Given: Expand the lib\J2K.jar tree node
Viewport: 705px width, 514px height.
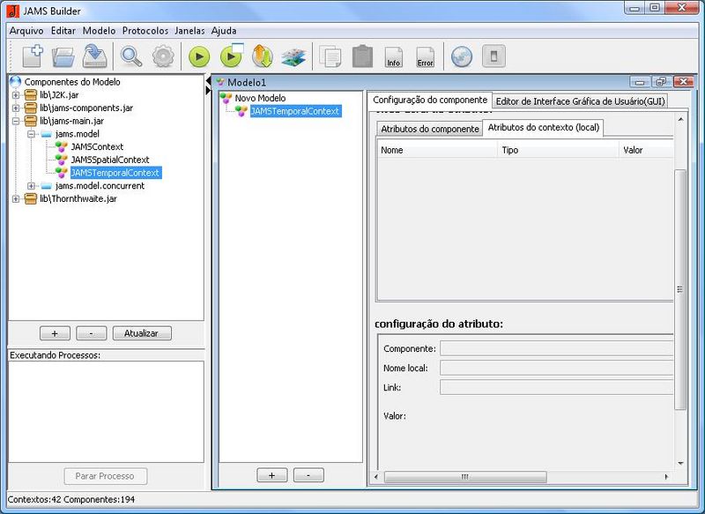Looking at the screenshot, I should coord(16,94).
